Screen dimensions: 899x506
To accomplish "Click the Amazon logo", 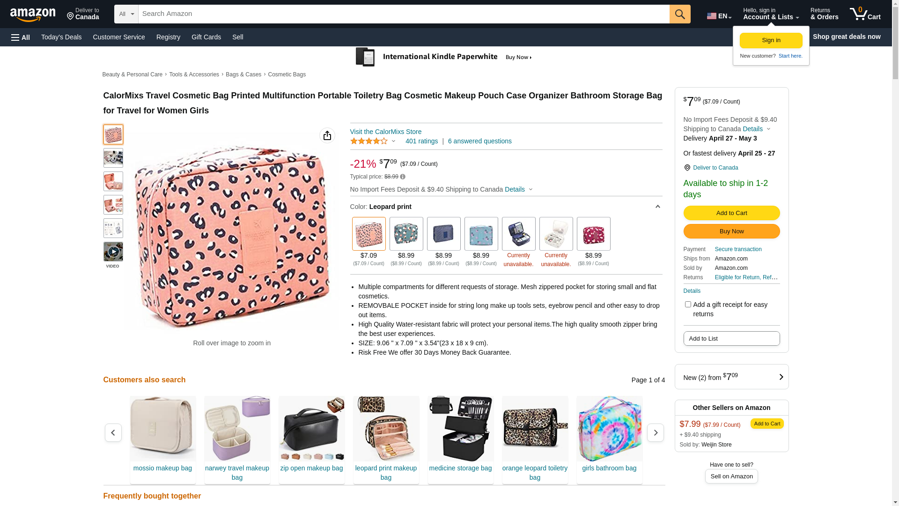I will [x=33, y=15].
